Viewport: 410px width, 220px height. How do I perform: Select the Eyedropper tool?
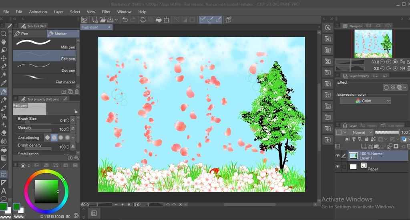pos(4,83)
